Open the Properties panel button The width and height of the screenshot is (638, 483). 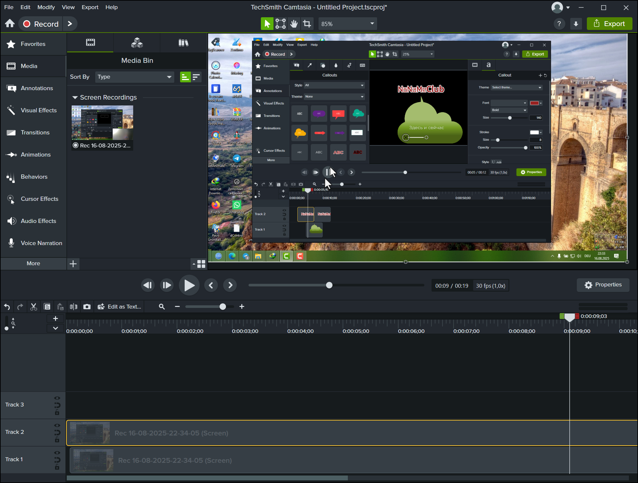pyautogui.click(x=603, y=285)
